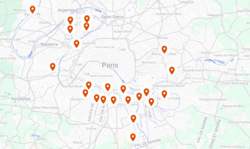Select the Versailles label on map
This screenshot has width=250, height=149.
pyautogui.click(x=21, y=99)
